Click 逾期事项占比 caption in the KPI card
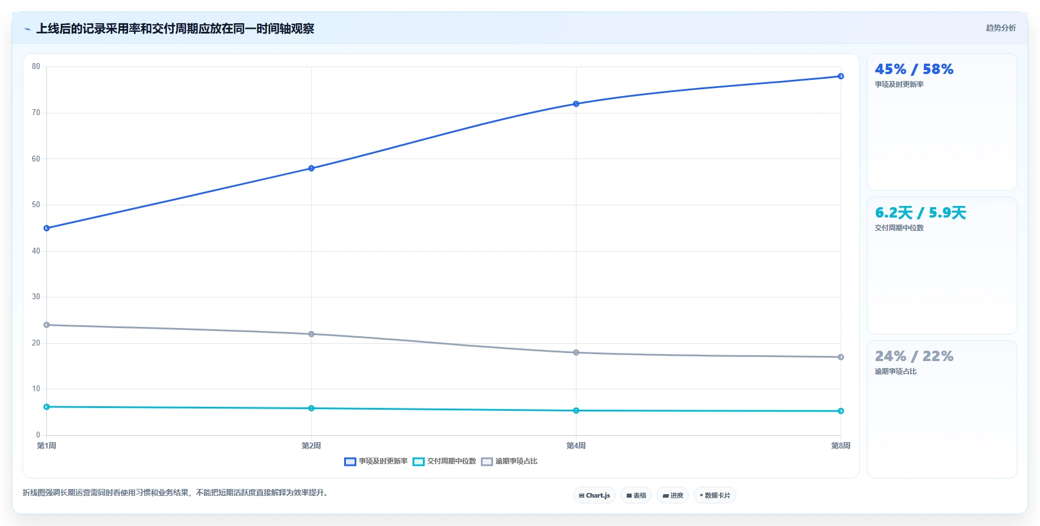This screenshot has width=1040, height=526. [896, 371]
